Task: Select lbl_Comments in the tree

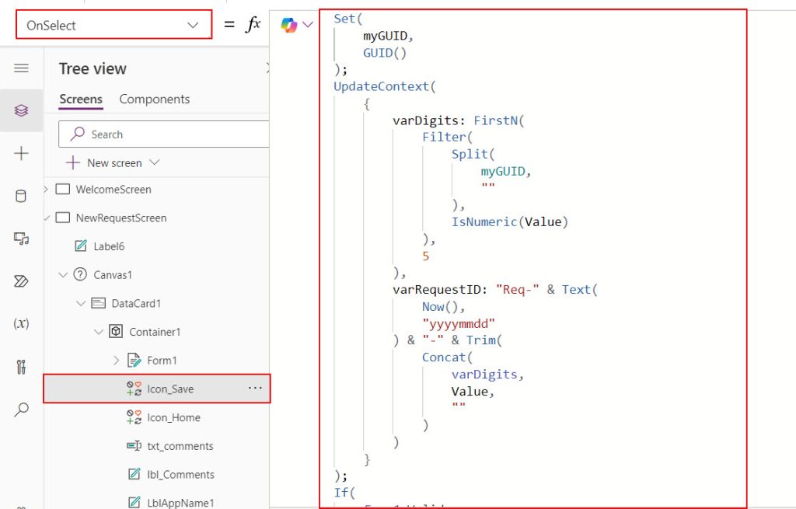Action: [x=180, y=475]
